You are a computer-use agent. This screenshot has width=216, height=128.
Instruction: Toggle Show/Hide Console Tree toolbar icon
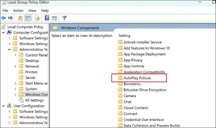click(27, 18)
